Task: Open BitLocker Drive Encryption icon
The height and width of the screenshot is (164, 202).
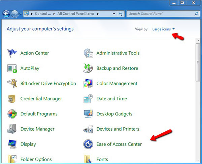Action: click(12, 83)
